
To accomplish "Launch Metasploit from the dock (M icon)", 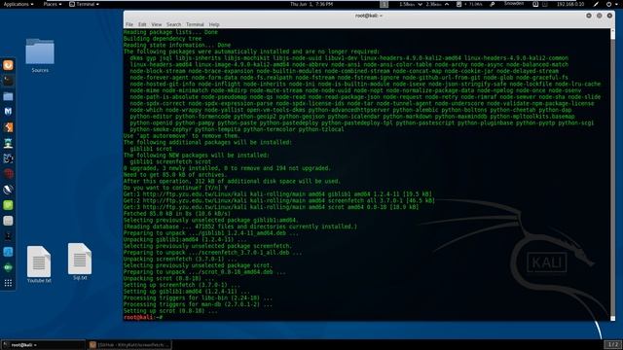I will (x=8, y=112).
